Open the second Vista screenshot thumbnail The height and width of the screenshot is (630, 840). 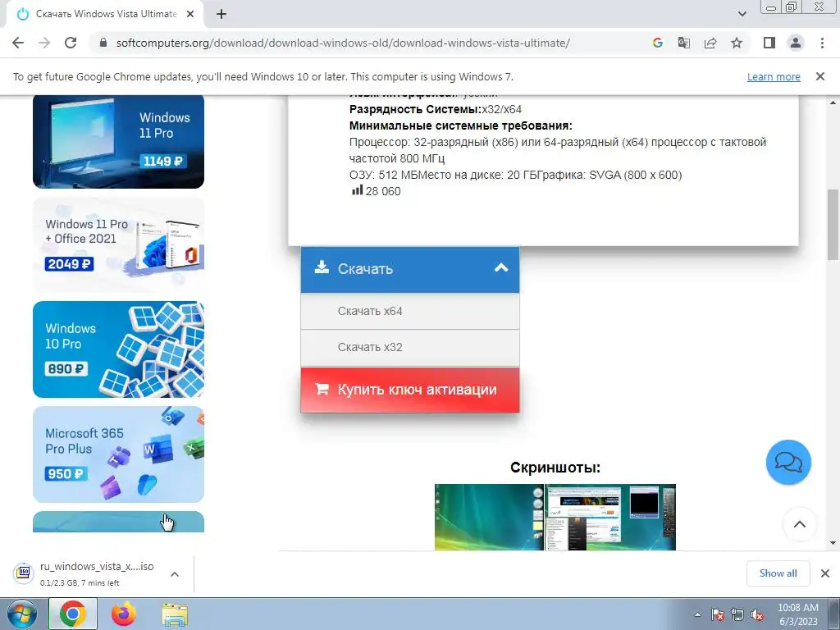pos(610,517)
